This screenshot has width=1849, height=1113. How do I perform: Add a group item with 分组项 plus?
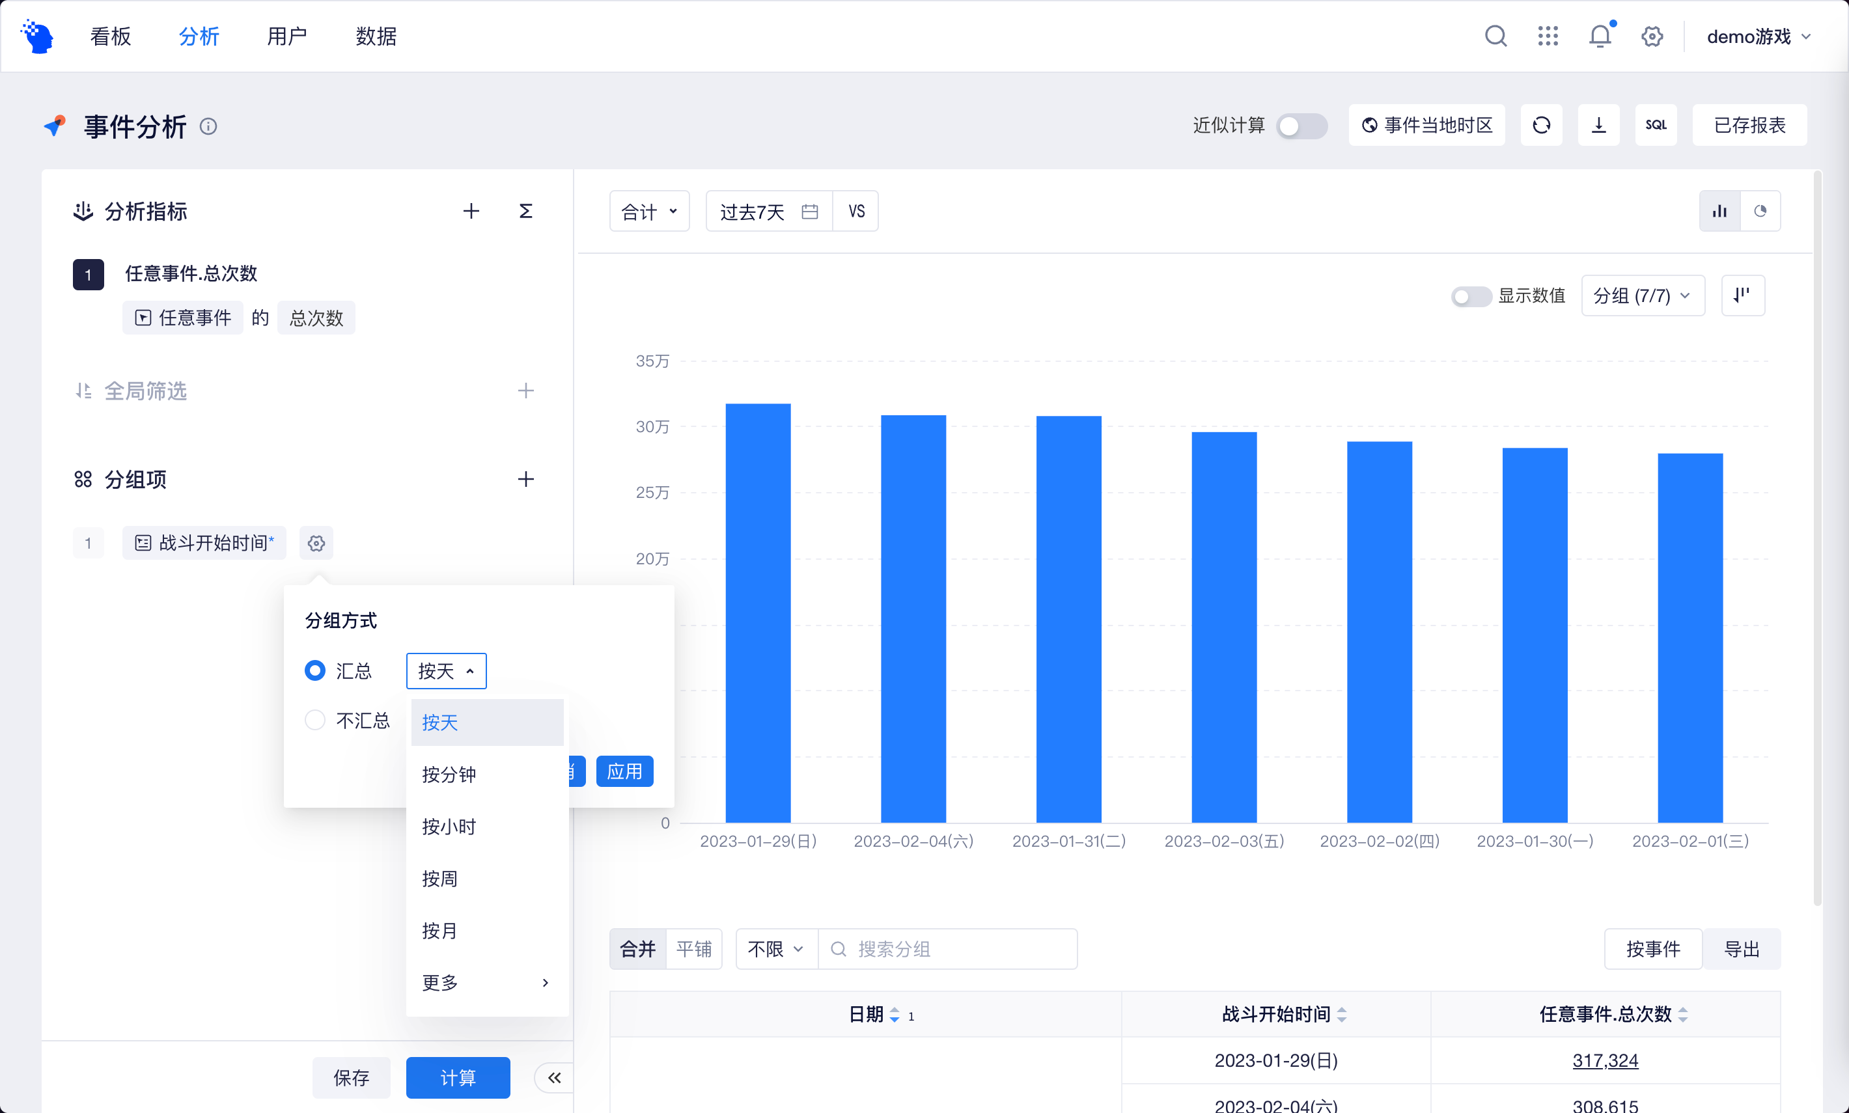pos(526,479)
